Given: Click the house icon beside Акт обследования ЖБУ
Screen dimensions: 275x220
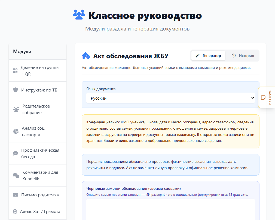Looking at the screenshot, I should pos(86,56).
